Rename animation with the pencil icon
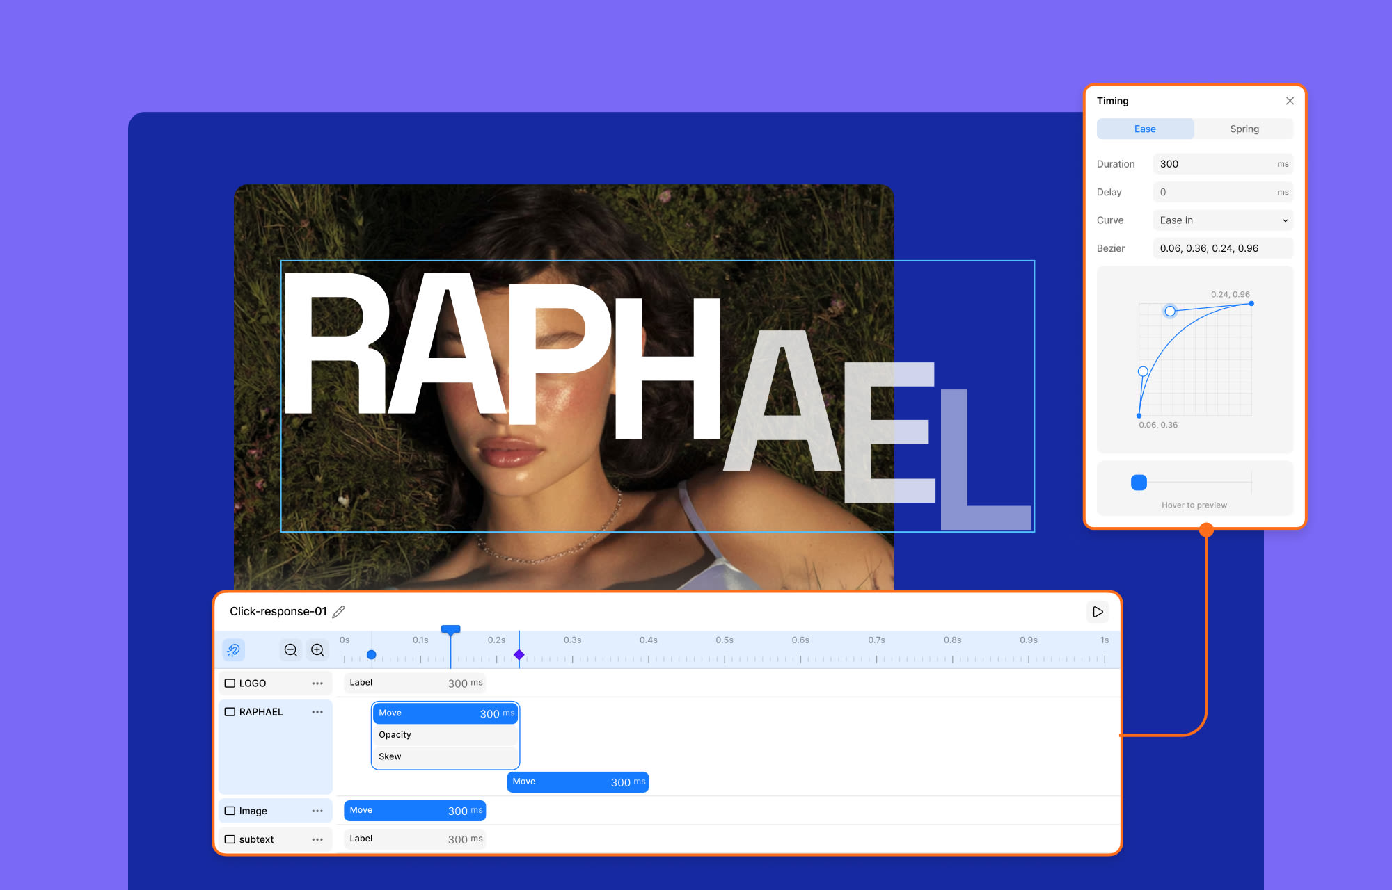The height and width of the screenshot is (890, 1392). [339, 612]
